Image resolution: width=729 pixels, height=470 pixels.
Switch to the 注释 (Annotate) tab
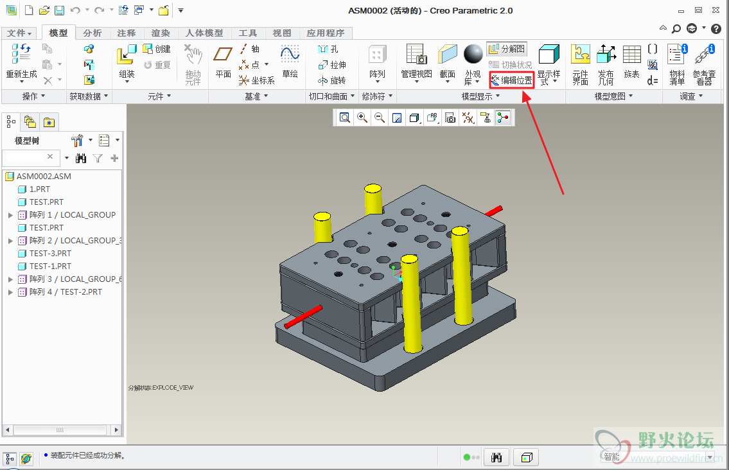[x=127, y=33]
